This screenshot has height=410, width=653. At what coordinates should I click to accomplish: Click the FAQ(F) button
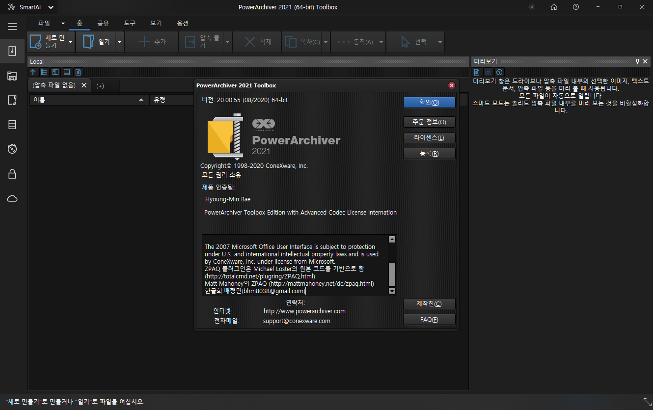[x=429, y=319]
